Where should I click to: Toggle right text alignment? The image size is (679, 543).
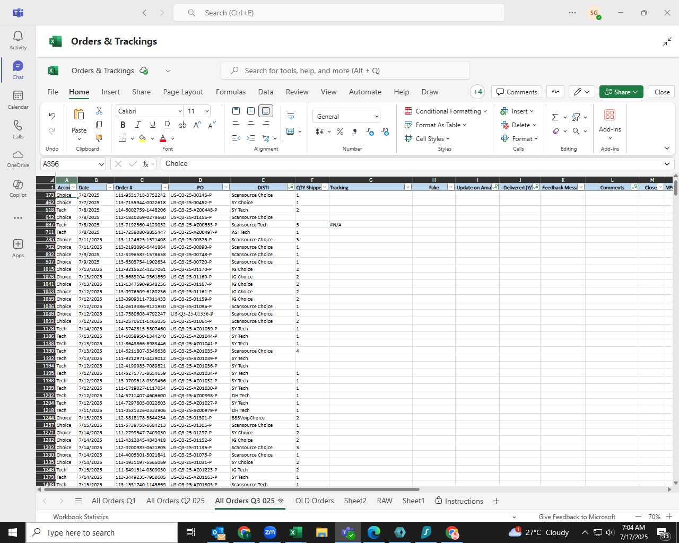266,125
